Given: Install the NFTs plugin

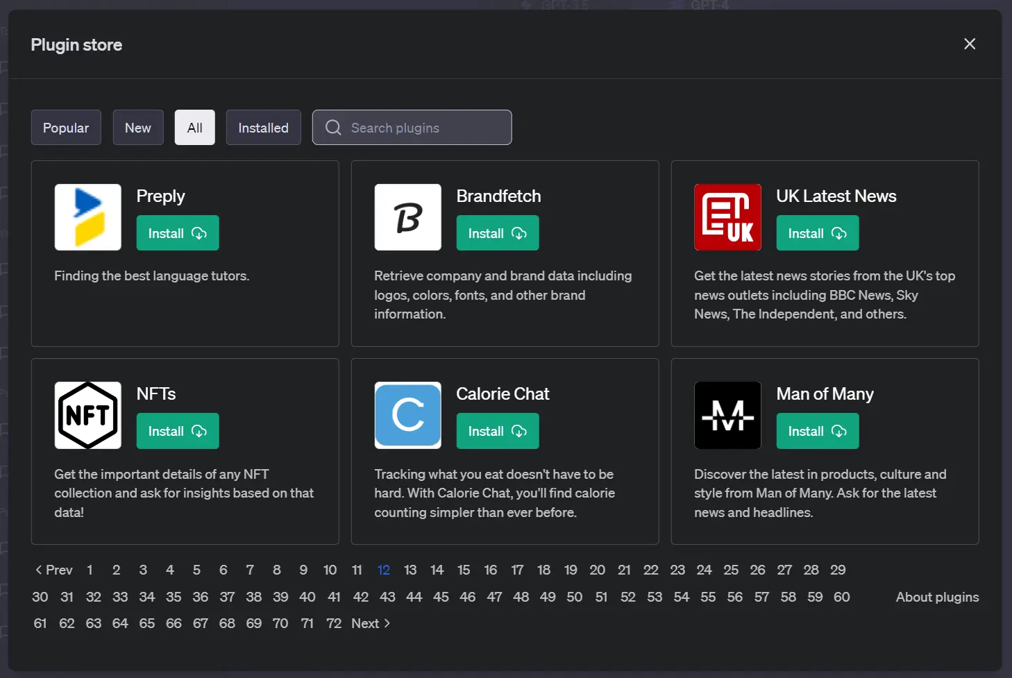Looking at the screenshot, I should (178, 431).
